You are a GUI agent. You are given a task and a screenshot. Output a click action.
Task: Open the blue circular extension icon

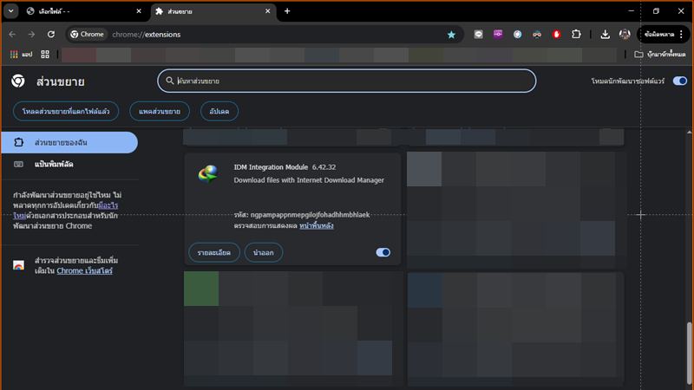tap(517, 35)
